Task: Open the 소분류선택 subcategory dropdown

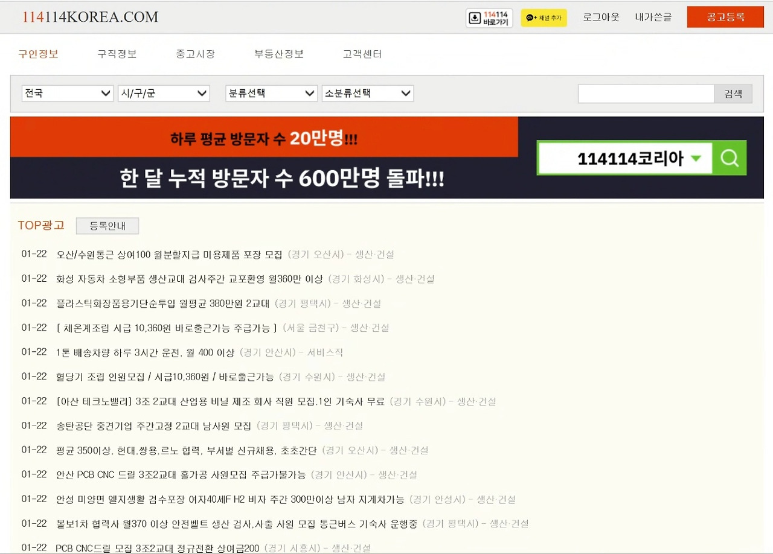Action: tap(367, 93)
